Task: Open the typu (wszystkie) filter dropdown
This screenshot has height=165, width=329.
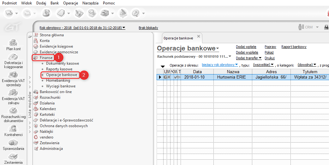Action: (263, 65)
